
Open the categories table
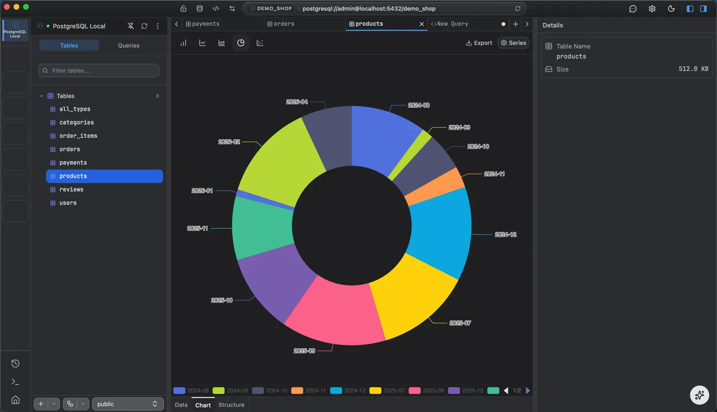104,123
